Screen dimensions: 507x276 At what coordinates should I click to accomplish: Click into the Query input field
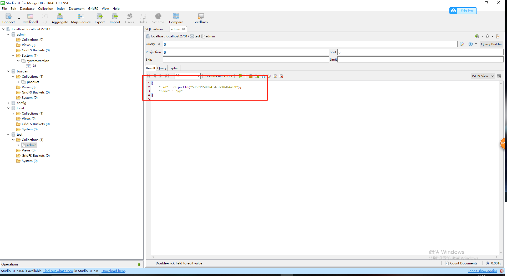coord(310,44)
